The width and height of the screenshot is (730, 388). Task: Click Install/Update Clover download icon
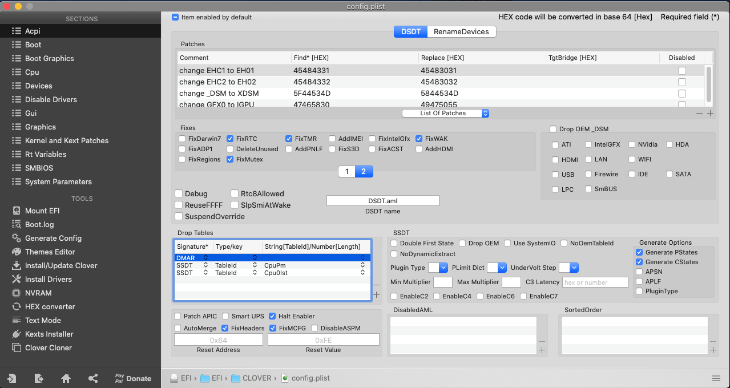(15, 265)
